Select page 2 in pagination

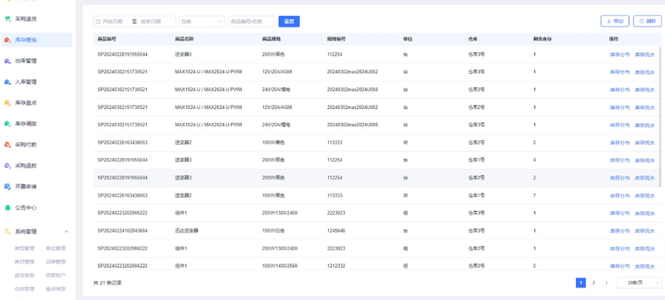click(594, 283)
